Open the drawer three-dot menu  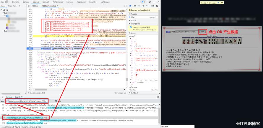[2, 97]
